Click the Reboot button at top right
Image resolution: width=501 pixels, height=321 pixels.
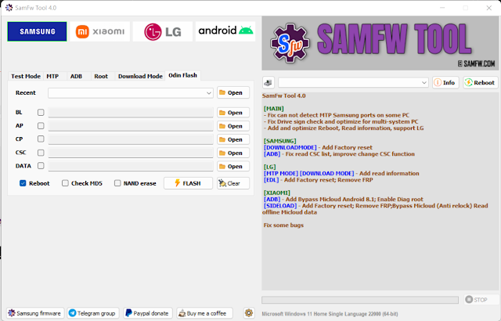point(480,83)
